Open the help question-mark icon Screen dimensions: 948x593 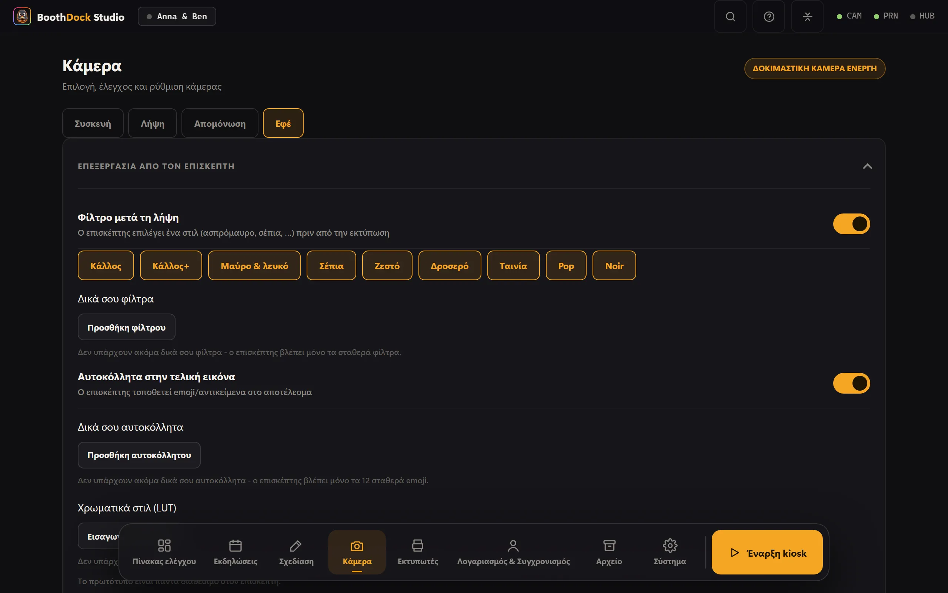(769, 16)
